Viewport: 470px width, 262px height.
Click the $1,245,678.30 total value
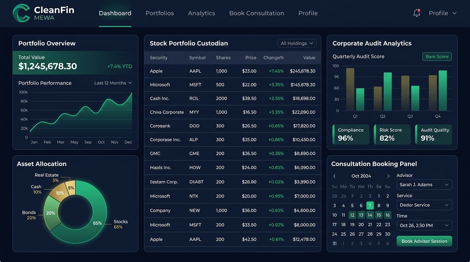click(47, 66)
